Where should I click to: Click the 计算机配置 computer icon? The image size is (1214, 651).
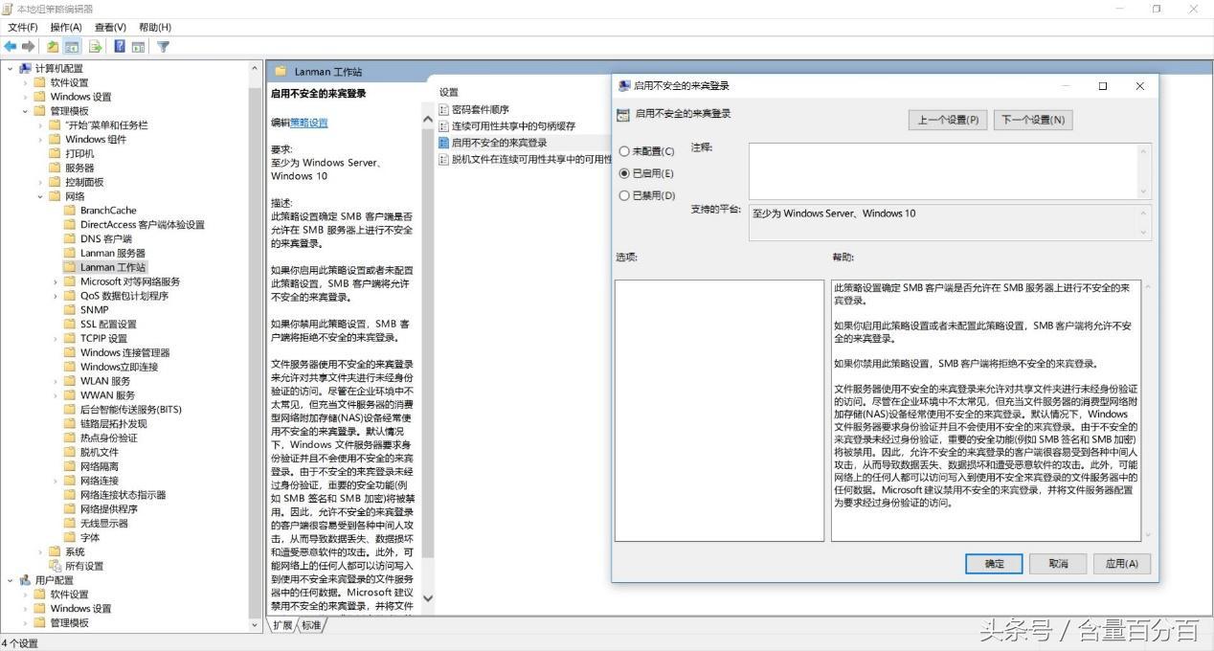point(25,68)
